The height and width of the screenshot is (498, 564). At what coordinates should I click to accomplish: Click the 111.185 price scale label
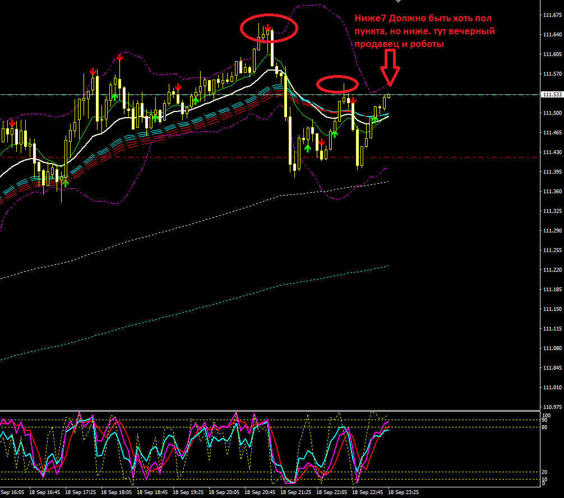pos(552,290)
